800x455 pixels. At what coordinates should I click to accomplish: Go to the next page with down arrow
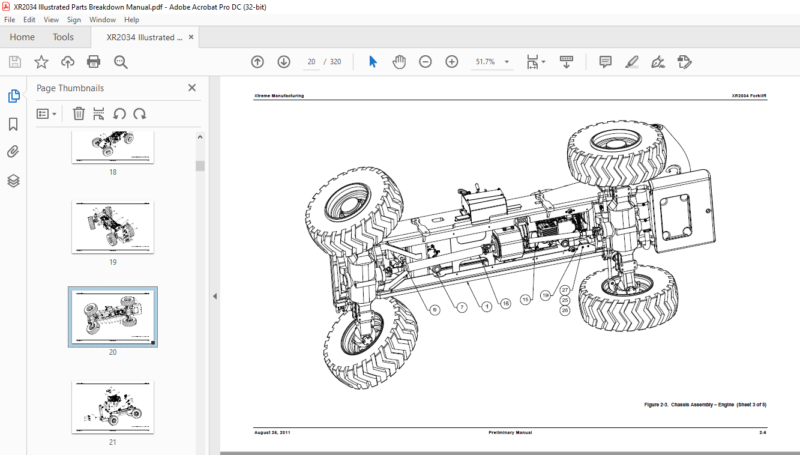click(284, 62)
